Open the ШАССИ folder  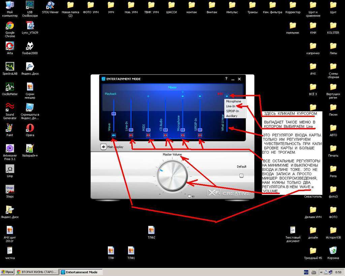(x=171, y=7)
